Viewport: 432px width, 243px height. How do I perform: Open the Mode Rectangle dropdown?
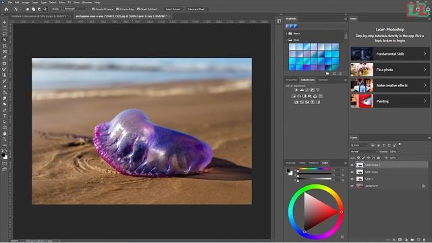pyautogui.click(x=74, y=9)
